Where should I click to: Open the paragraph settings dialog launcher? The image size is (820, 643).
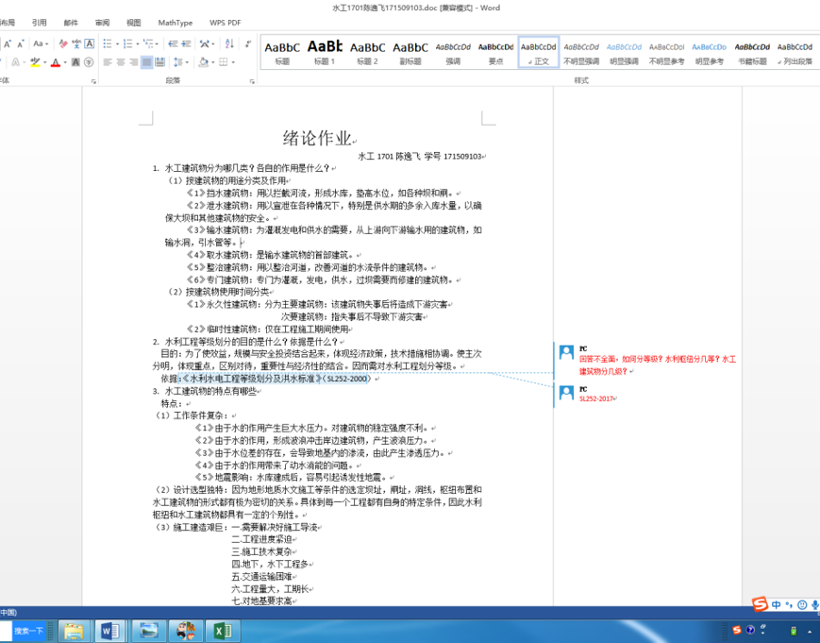click(250, 81)
